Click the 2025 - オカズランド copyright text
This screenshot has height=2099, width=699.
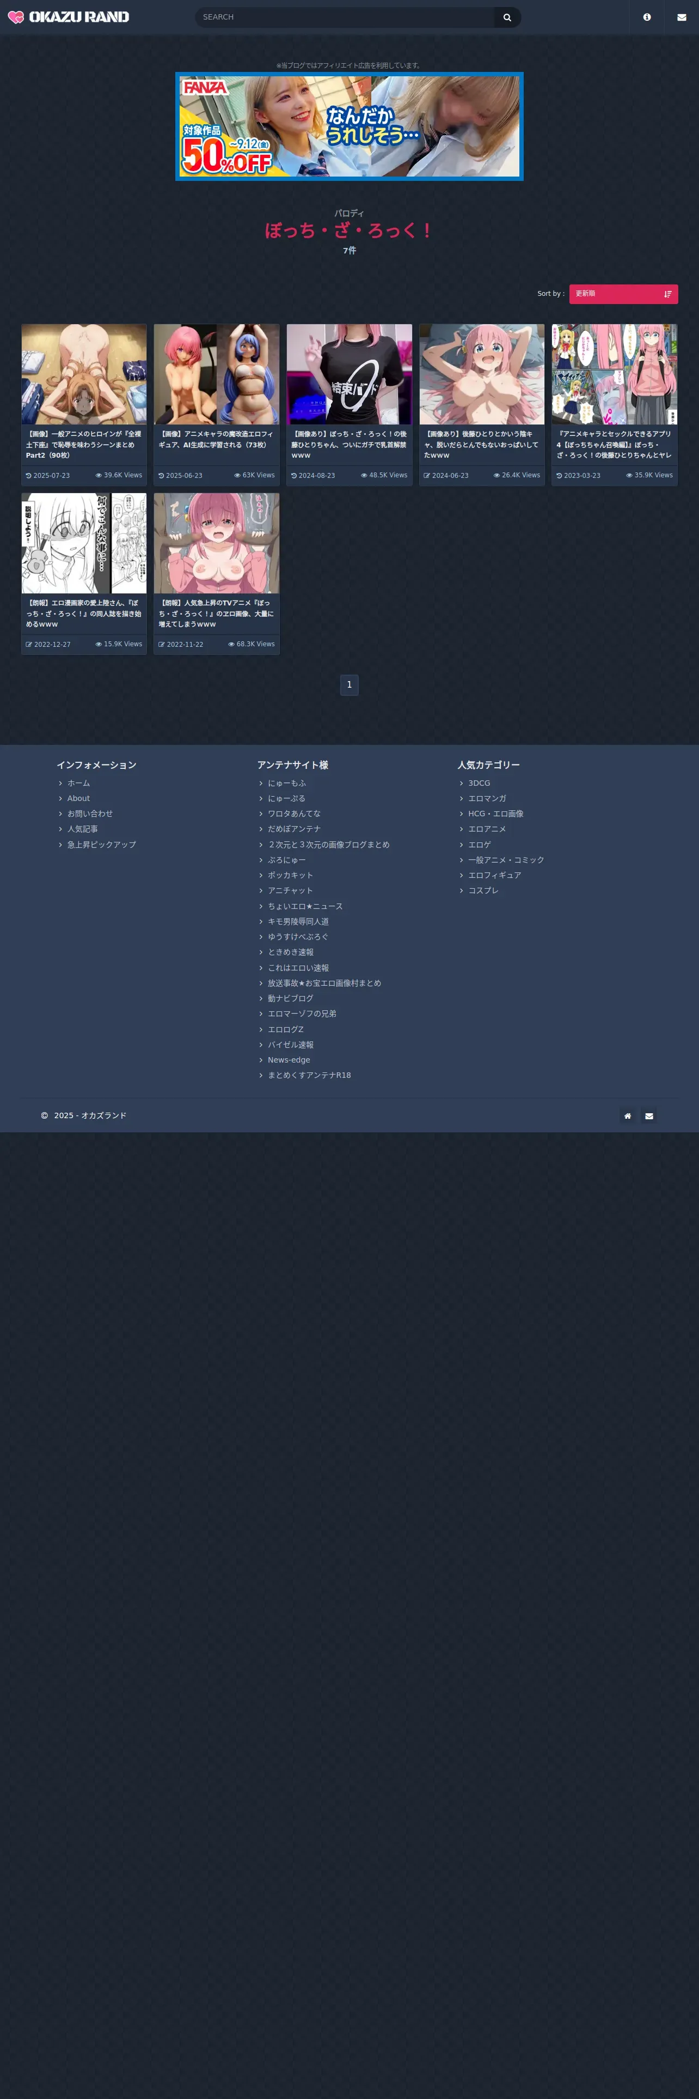coord(90,1115)
